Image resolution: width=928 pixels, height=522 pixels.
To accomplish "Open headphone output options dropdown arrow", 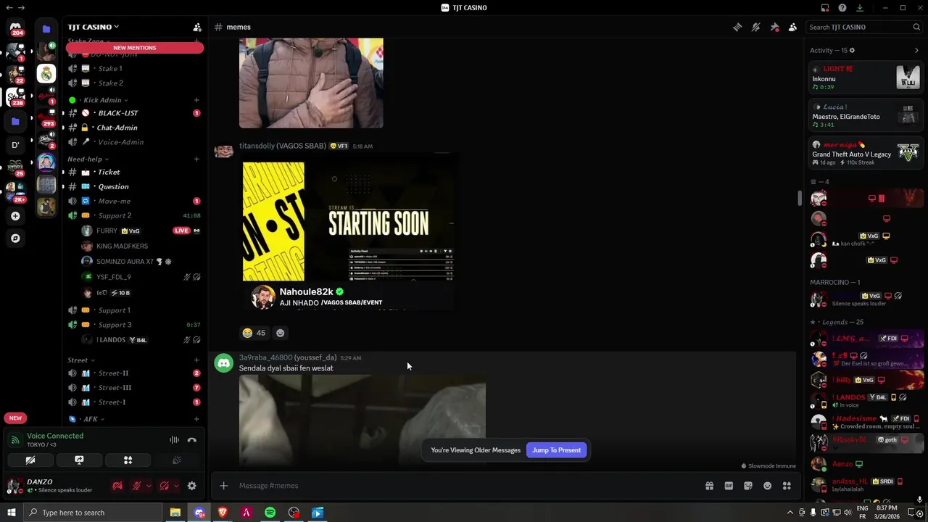I will 176,486.
